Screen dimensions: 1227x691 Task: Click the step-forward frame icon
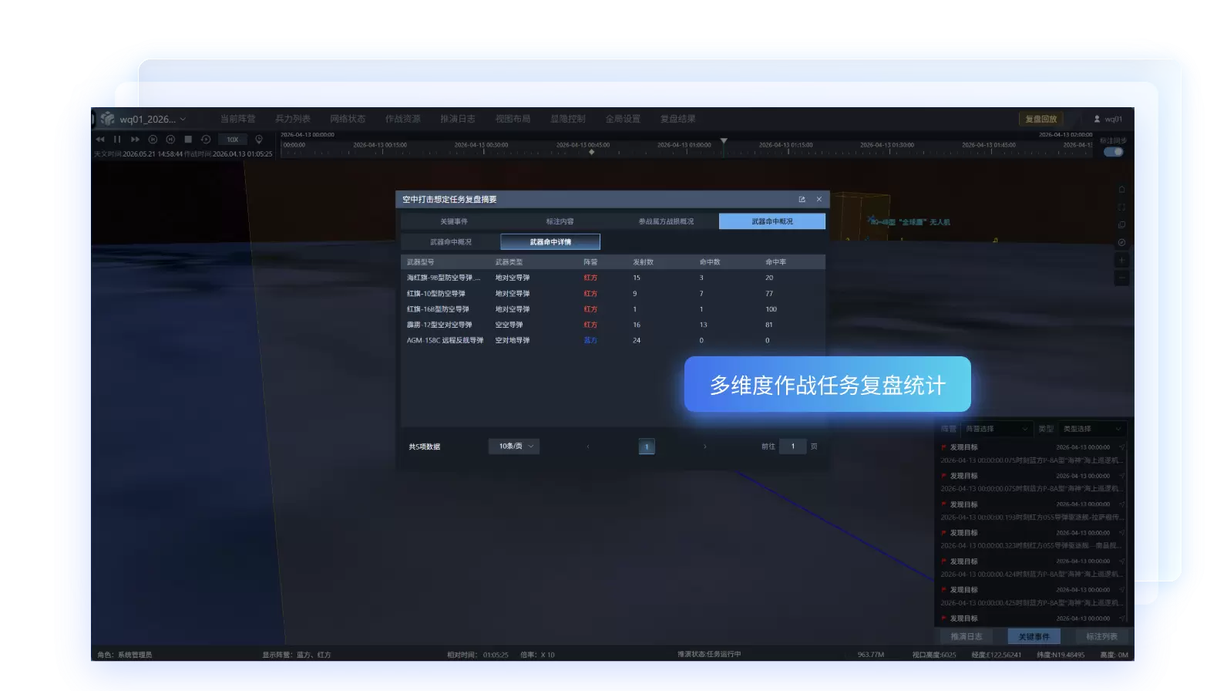[x=170, y=140]
